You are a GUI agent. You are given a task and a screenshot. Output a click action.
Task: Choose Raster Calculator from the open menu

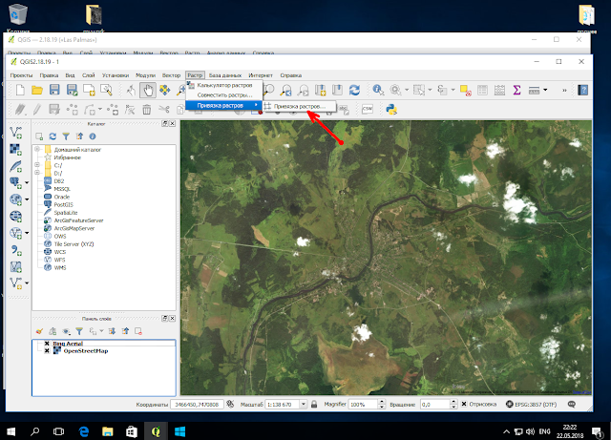[x=224, y=85]
